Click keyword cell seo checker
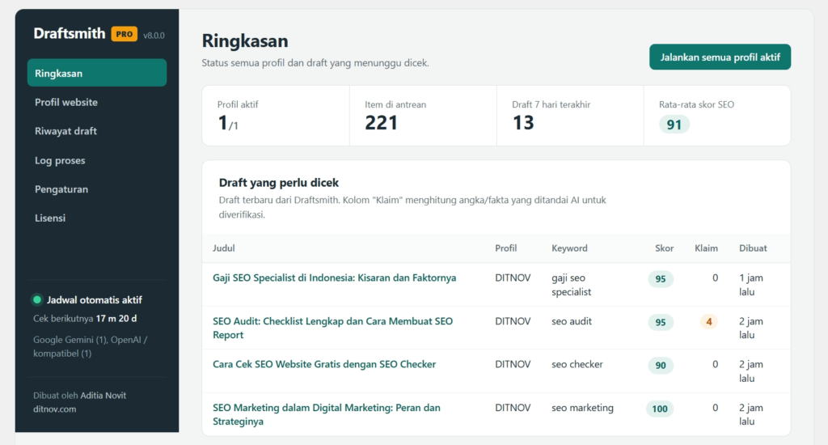Image resolution: width=828 pixels, height=445 pixels. tap(577, 364)
